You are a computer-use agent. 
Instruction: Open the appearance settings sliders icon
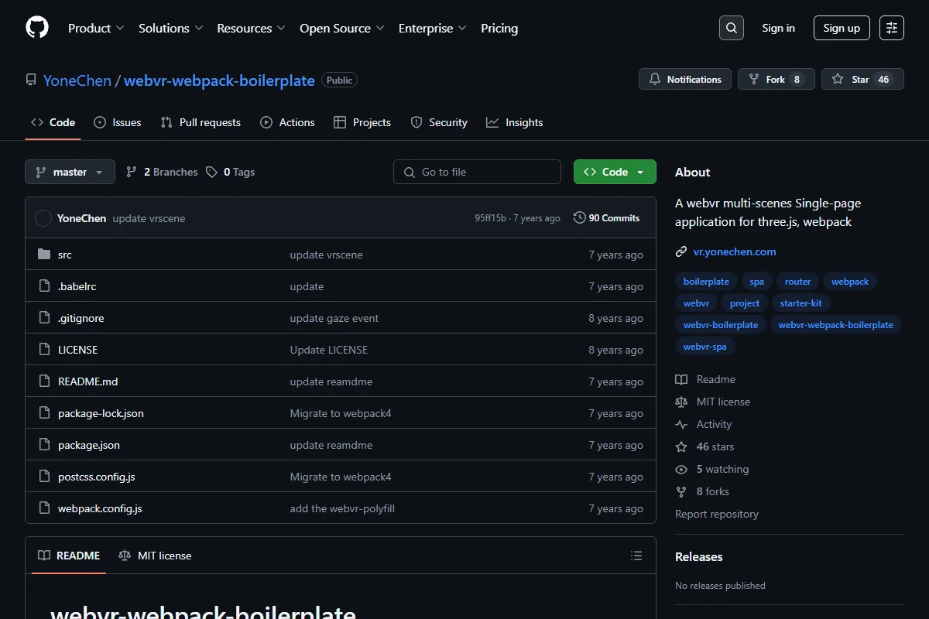[x=892, y=28]
